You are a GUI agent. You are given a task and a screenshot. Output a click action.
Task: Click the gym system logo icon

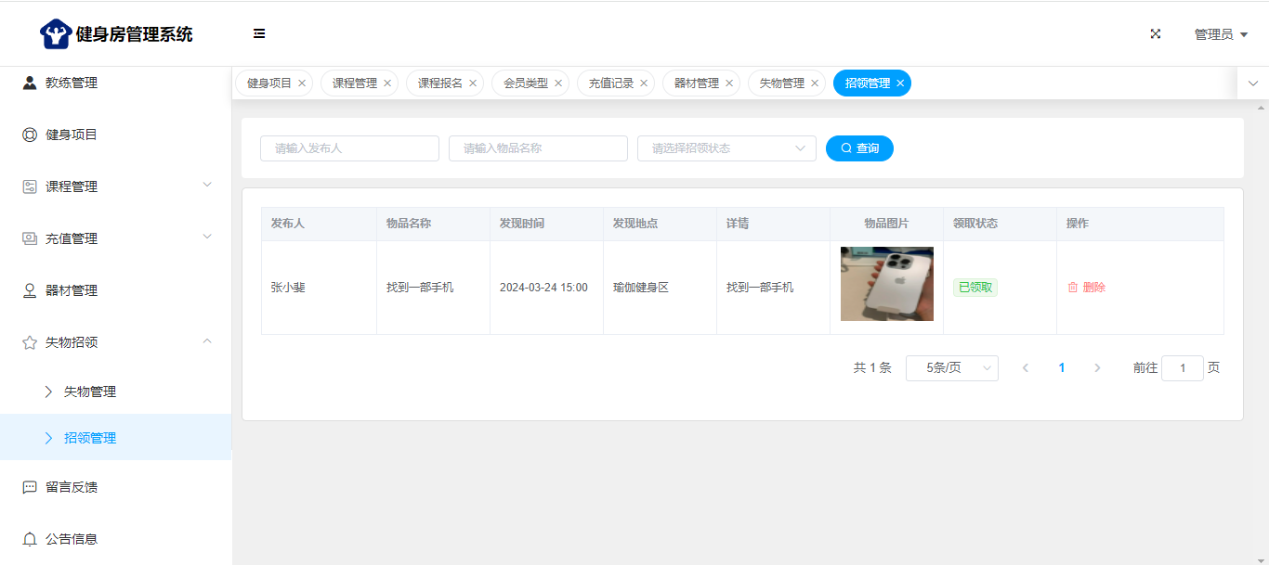pos(56,34)
